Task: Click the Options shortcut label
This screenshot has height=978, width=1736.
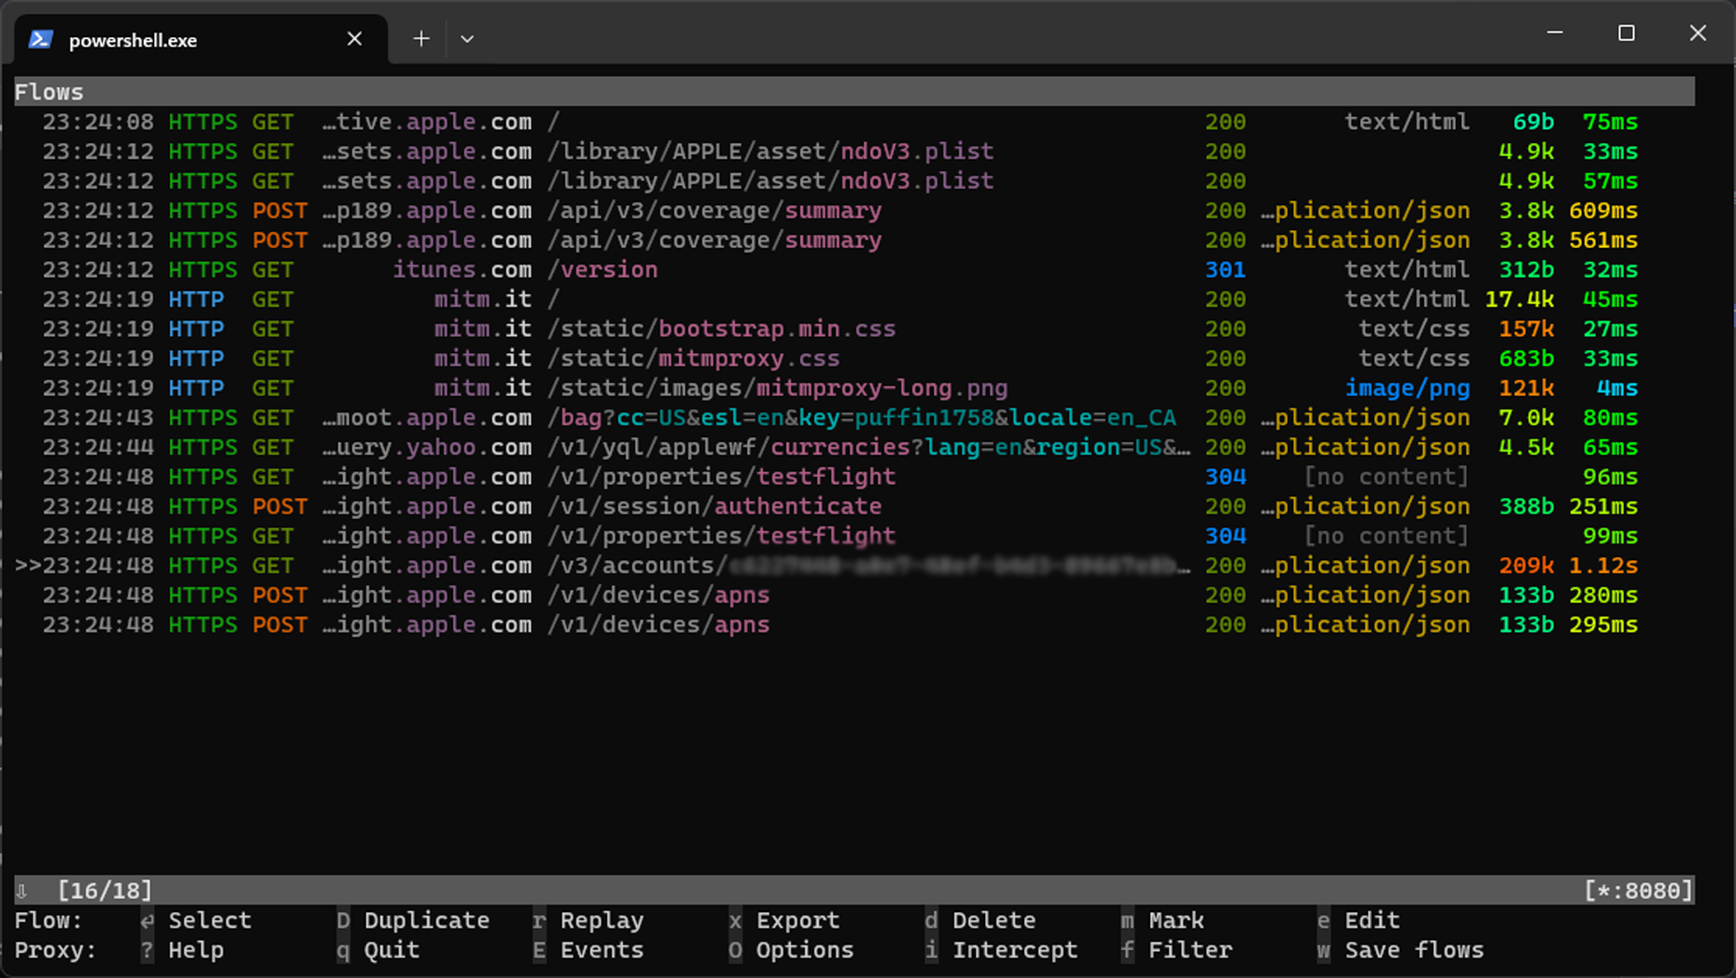Action: pyautogui.click(x=804, y=950)
